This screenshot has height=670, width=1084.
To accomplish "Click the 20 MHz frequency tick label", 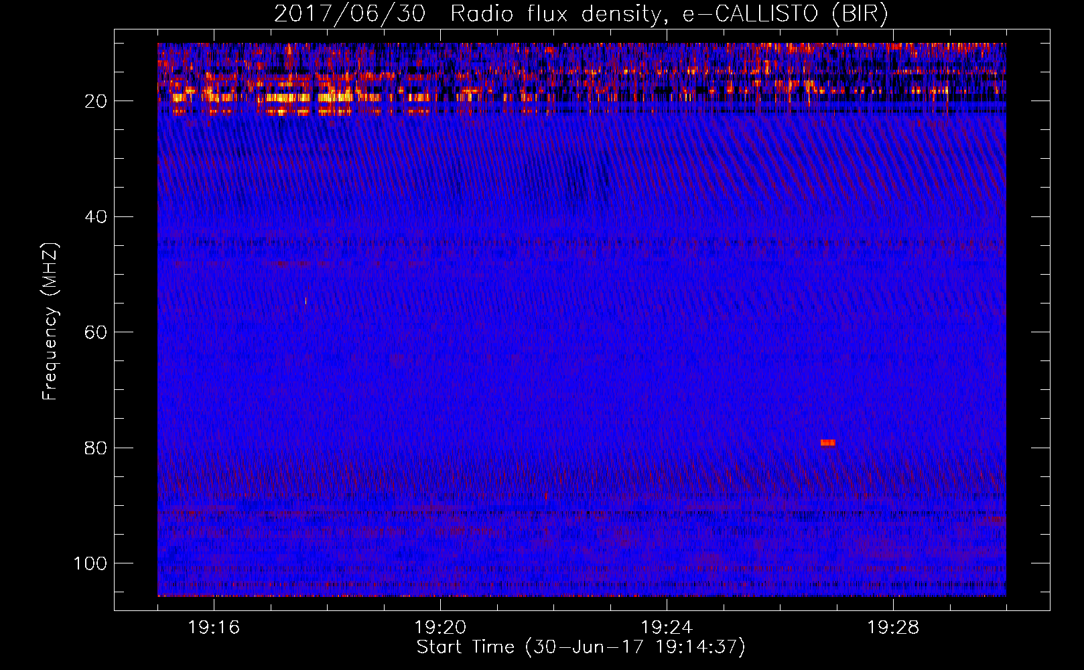I will point(96,101).
